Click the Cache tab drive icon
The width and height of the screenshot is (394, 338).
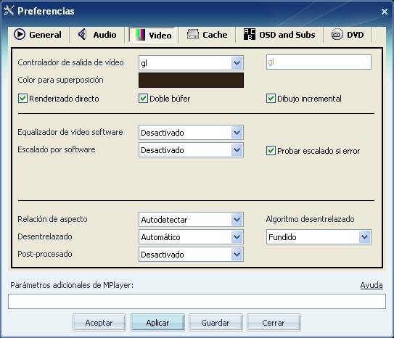(x=193, y=34)
